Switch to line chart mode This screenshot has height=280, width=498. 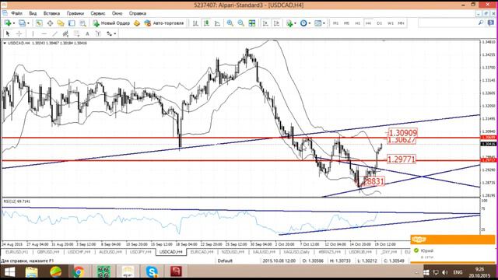tap(217, 23)
